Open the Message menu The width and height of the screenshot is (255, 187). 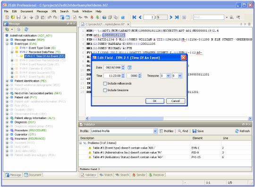click(x=42, y=11)
